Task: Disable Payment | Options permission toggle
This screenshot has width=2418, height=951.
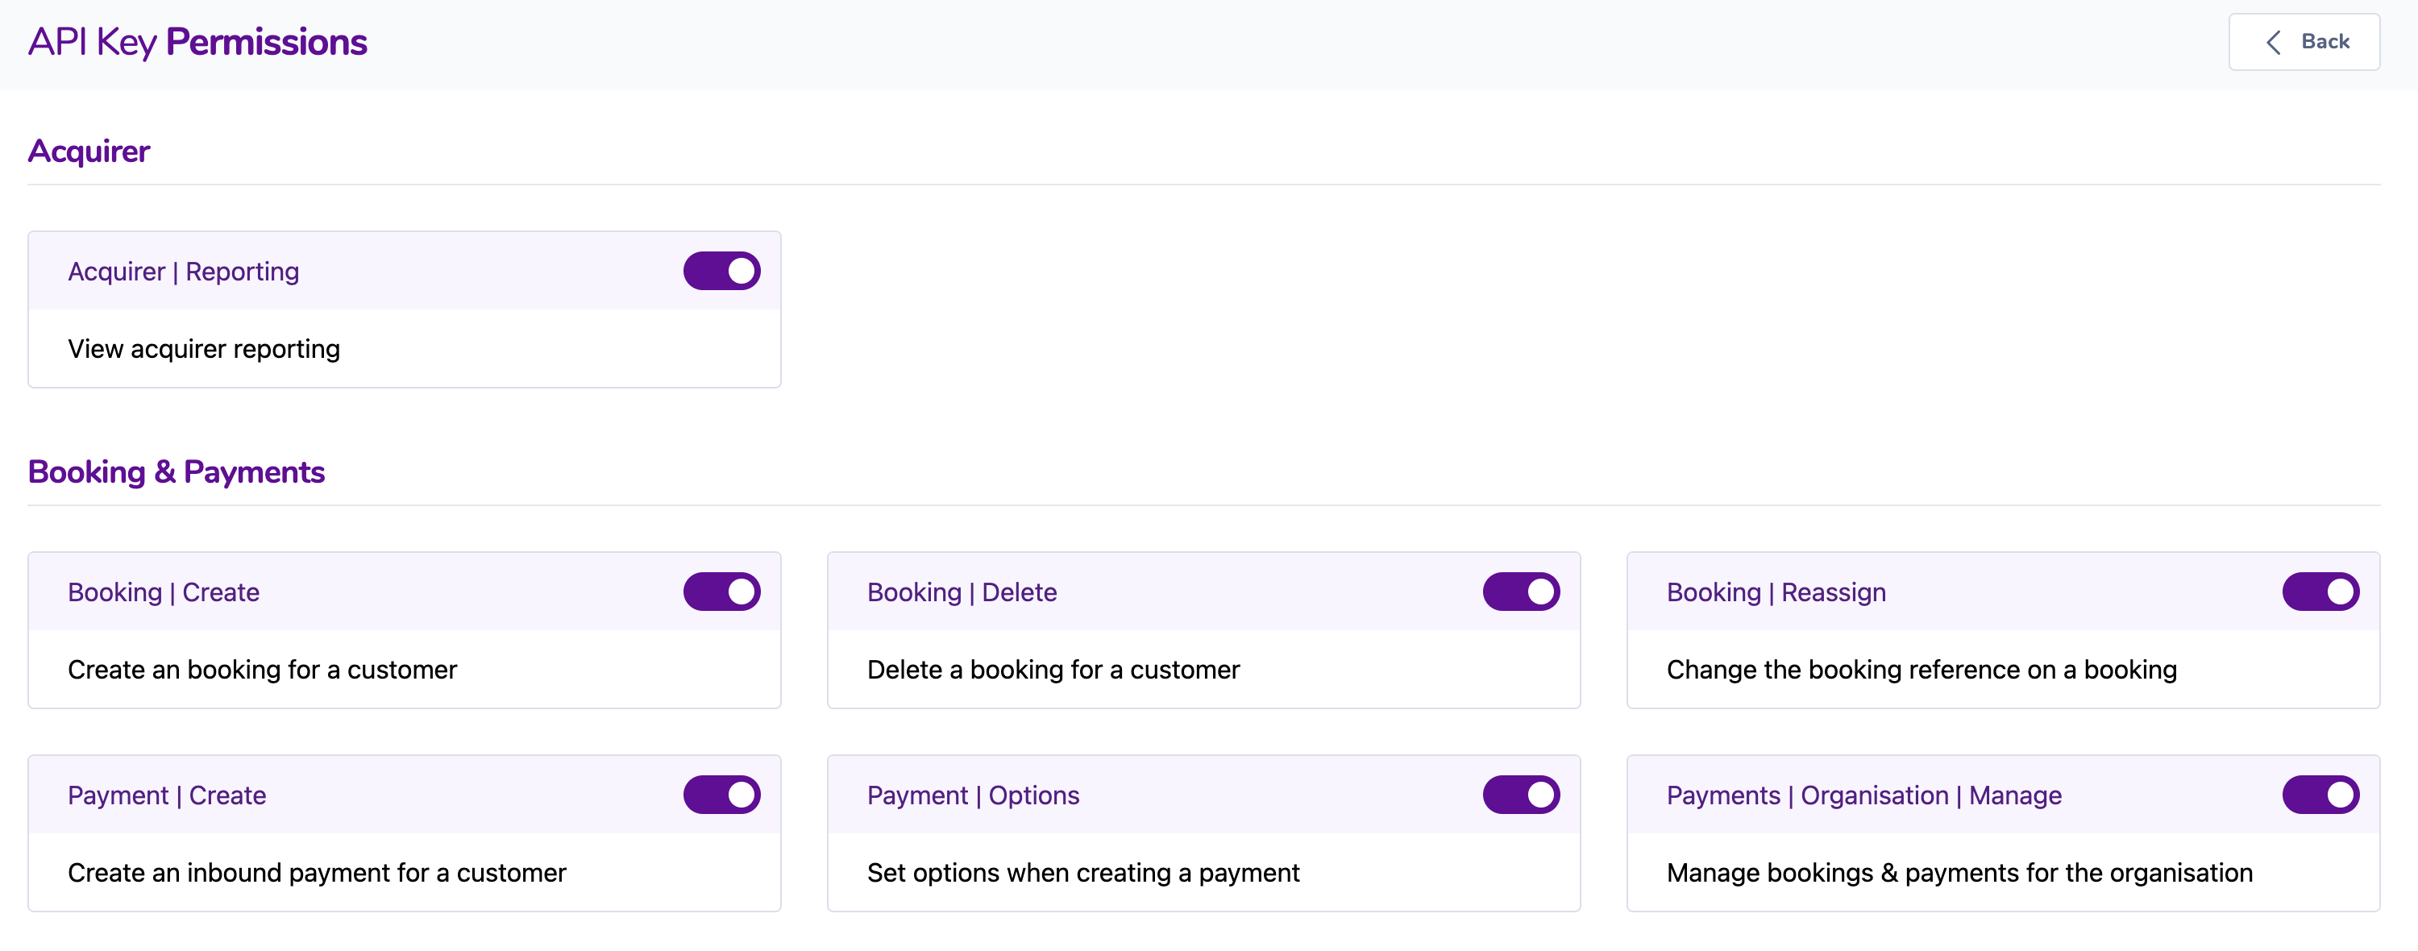Action: 1521,795
